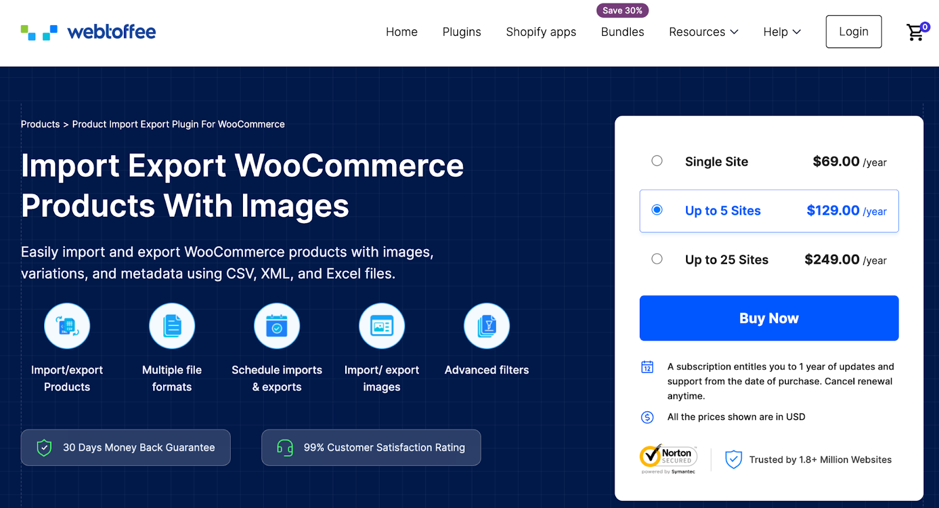Click the Trusted by 1.8+ Million Websites text
The width and height of the screenshot is (939, 508).
click(820, 460)
